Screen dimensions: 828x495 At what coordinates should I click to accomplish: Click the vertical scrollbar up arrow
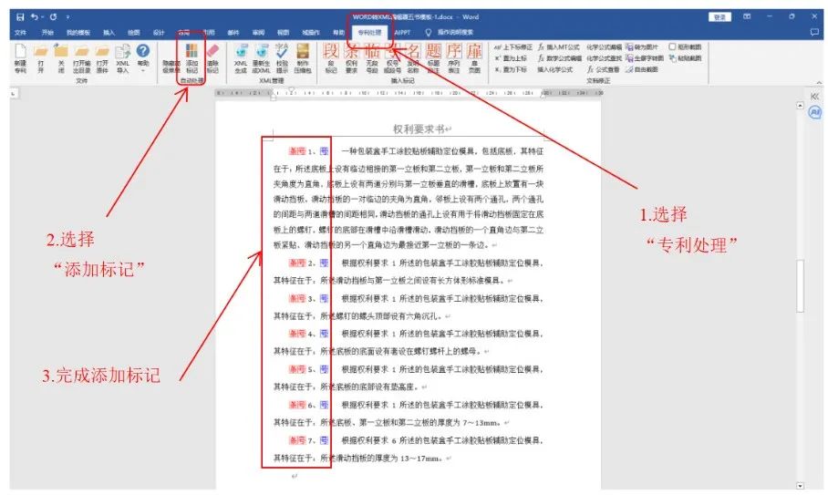coord(800,106)
